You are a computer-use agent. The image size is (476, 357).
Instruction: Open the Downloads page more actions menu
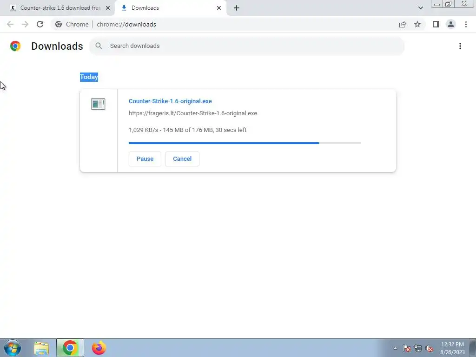coord(460,46)
